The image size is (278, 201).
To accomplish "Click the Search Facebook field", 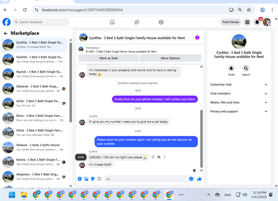I will click(41, 22).
